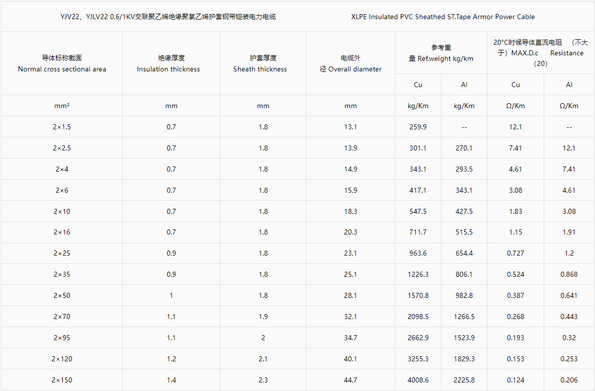Select the Al weight value 270.1
Image resolution: width=595 pixels, height=391 pixels.
click(464, 148)
